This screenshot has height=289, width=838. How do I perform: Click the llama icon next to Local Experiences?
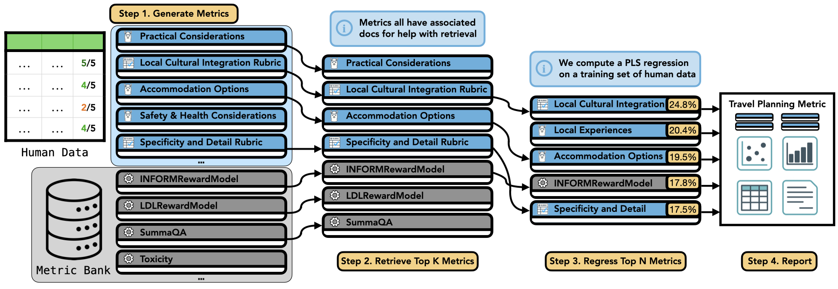pyautogui.click(x=542, y=131)
